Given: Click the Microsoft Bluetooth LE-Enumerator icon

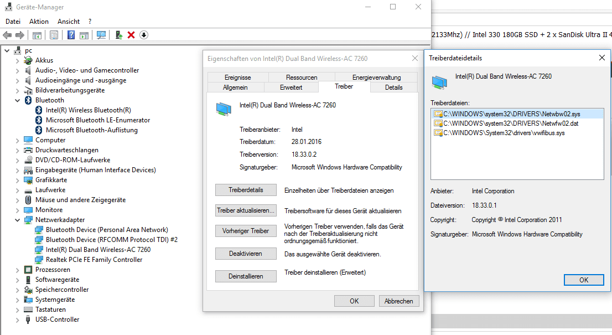Looking at the screenshot, I should (39, 120).
